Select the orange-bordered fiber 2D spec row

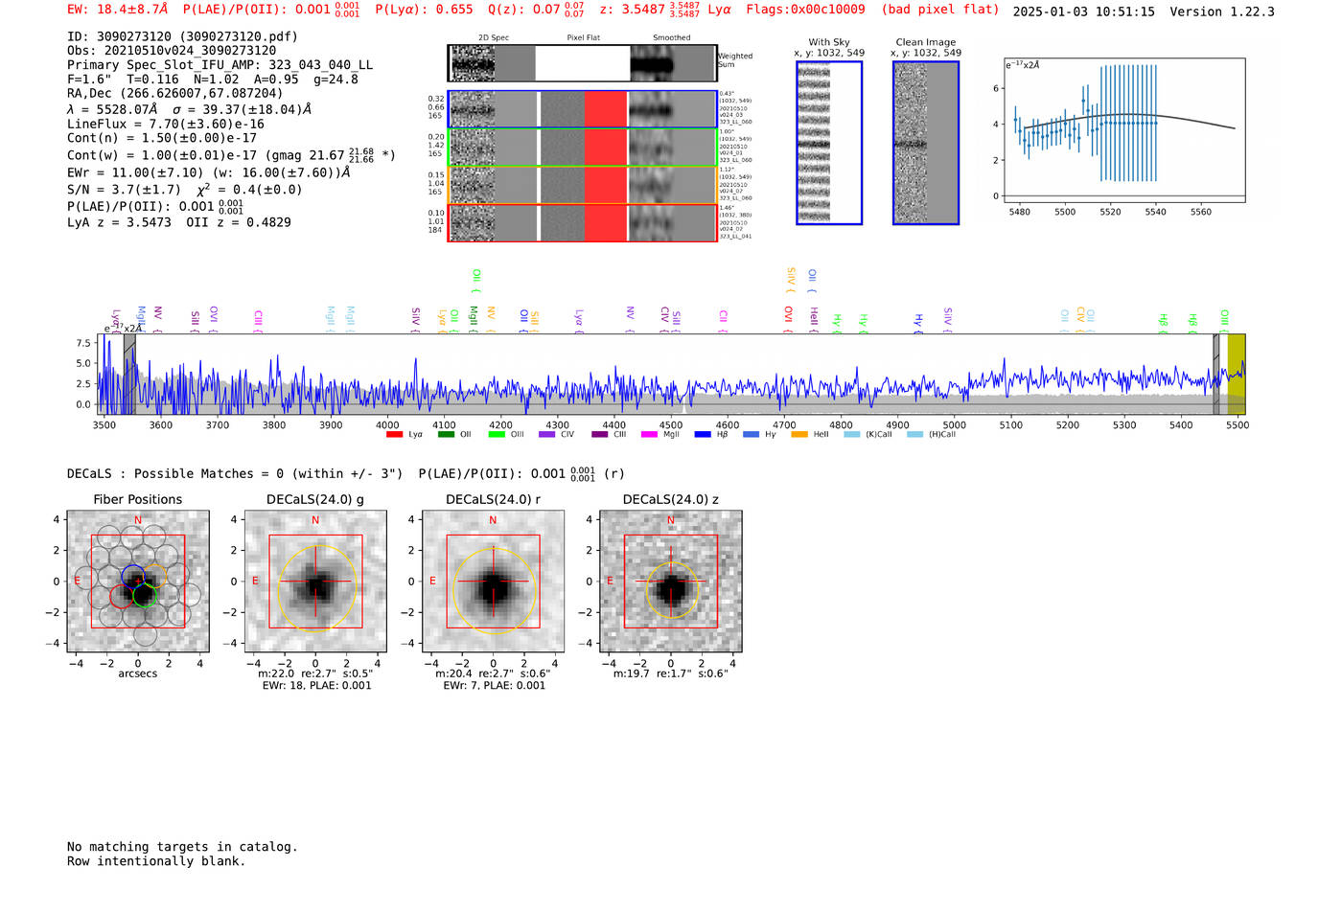(582, 185)
